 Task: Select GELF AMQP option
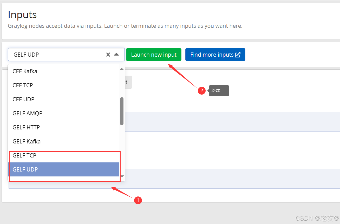(63, 113)
